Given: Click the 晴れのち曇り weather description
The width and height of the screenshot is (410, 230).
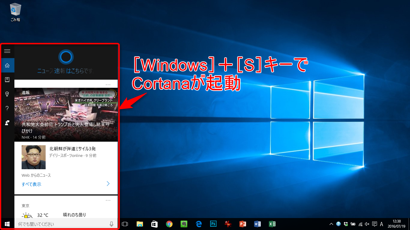Looking at the screenshot, I should click(74, 215).
